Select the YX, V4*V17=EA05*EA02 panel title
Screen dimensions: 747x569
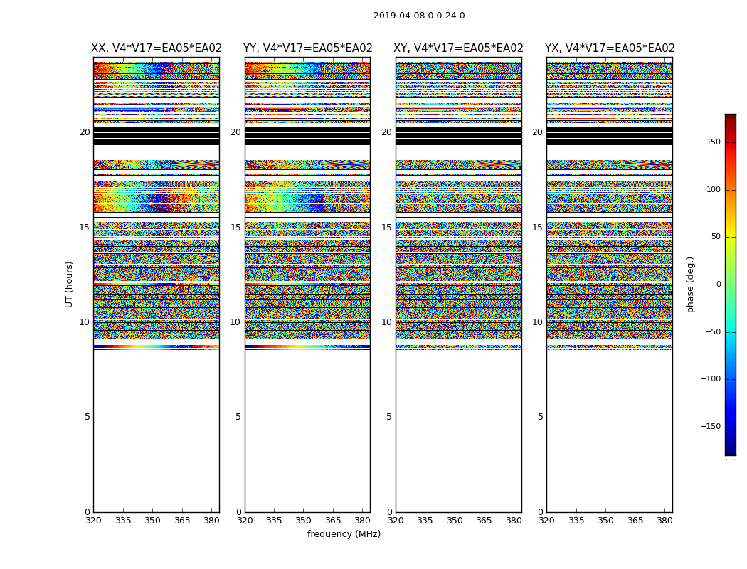(610, 48)
